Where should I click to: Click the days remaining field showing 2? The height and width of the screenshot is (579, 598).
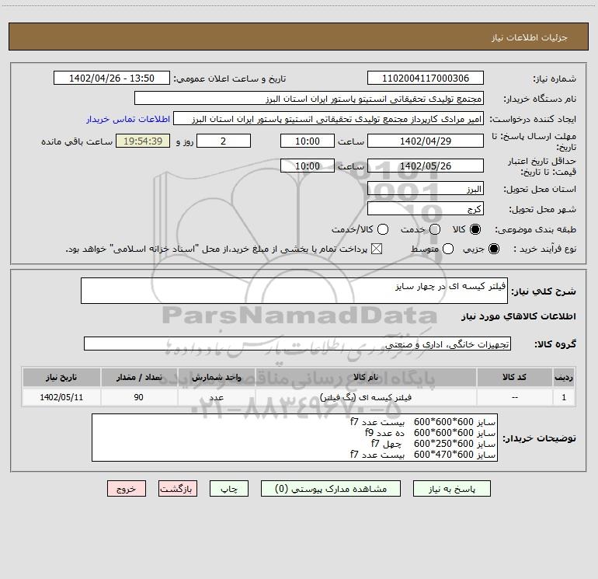coord(224,141)
